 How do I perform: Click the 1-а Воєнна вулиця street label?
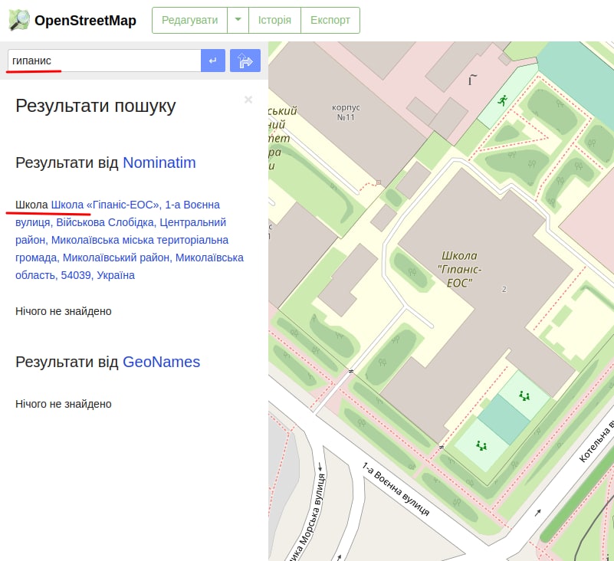click(396, 490)
